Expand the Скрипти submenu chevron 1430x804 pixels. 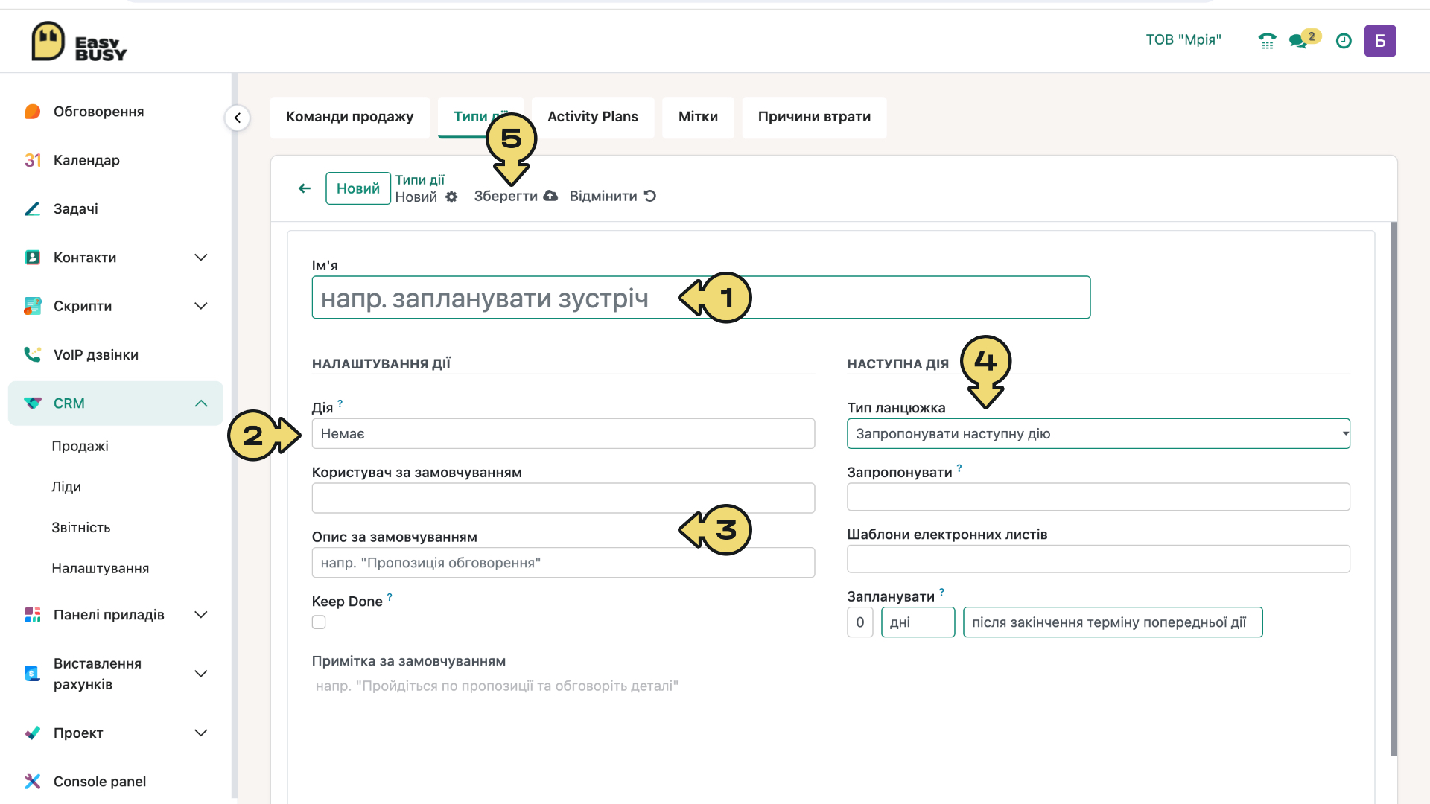[x=201, y=306]
